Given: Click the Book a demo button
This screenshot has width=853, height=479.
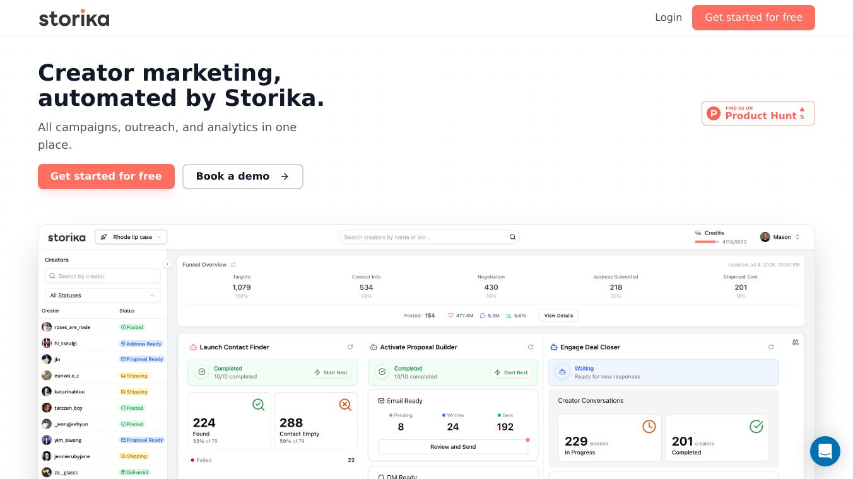Looking at the screenshot, I should coord(242,176).
